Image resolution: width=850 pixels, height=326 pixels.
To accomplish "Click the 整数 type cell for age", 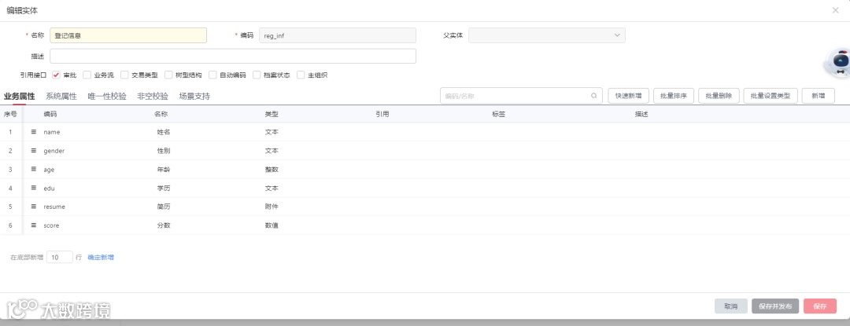I will point(272,169).
